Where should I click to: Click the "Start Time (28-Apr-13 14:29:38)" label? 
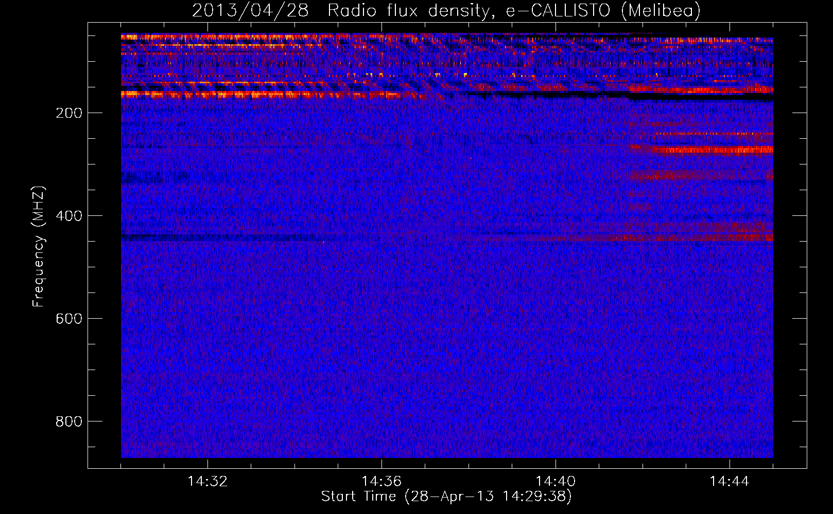[446, 497]
